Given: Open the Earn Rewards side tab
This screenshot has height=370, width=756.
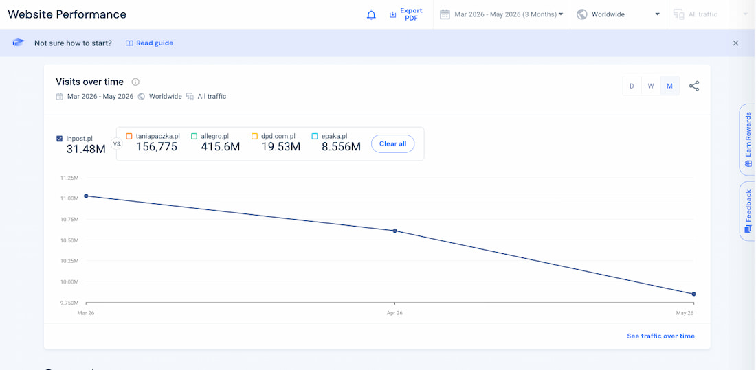Looking at the screenshot, I should click(747, 140).
